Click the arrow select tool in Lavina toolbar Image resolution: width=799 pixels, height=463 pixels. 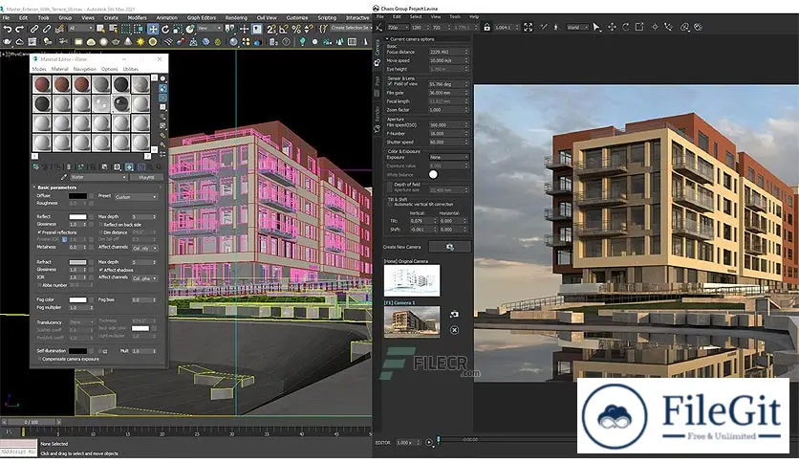coord(596,27)
